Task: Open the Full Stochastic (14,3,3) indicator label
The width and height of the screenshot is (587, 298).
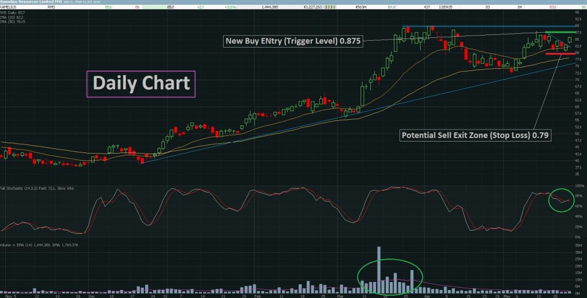Action: coord(37,189)
